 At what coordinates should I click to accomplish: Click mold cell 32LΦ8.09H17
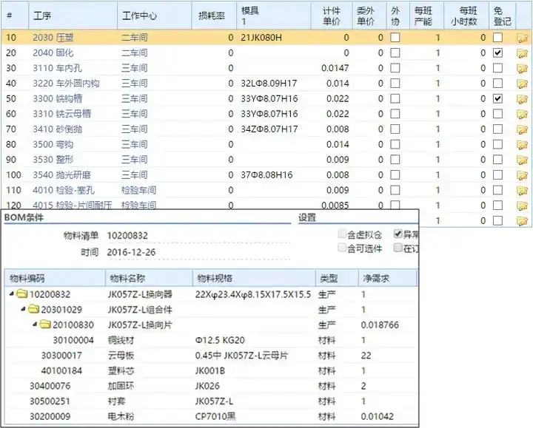tap(269, 84)
